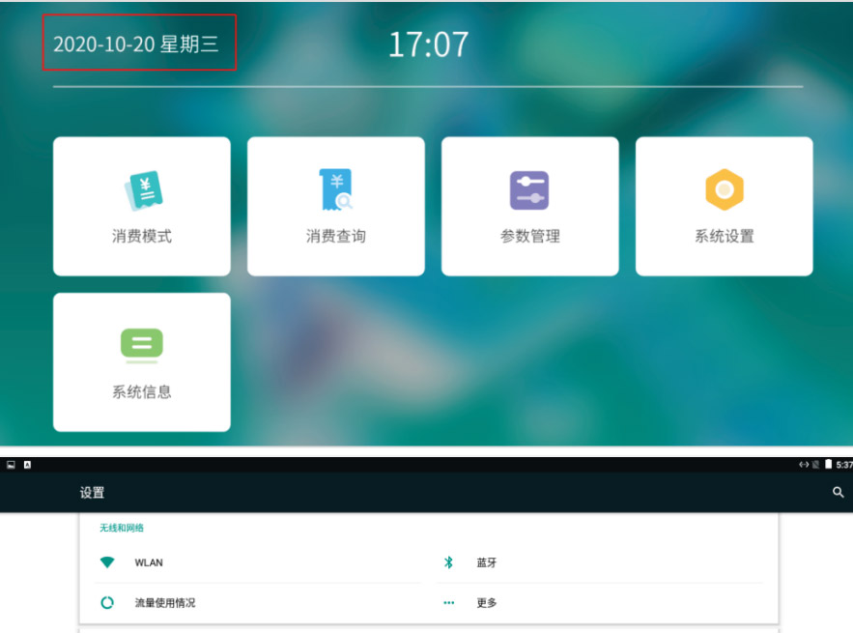Open the 消费查询 (Consumption Query) icon
853x633 pixels.
tap(335, 189)
